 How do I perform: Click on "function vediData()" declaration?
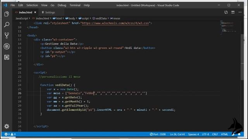click(x=56, y=85)
